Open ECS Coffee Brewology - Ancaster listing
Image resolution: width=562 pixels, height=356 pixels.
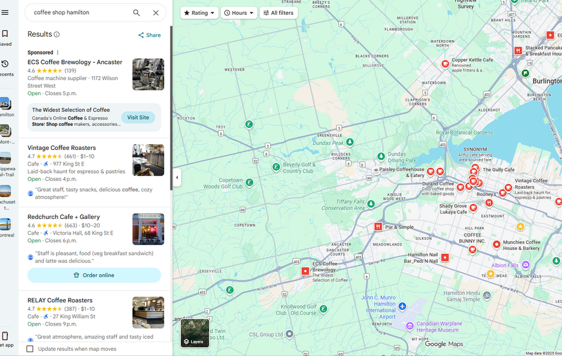[x=75, y=62]
